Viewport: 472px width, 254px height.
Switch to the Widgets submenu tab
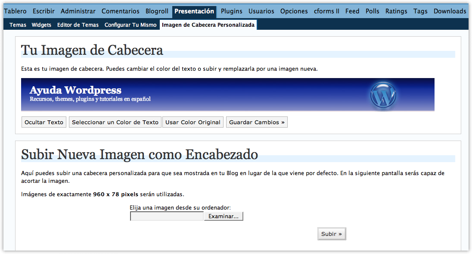(41, 25)
